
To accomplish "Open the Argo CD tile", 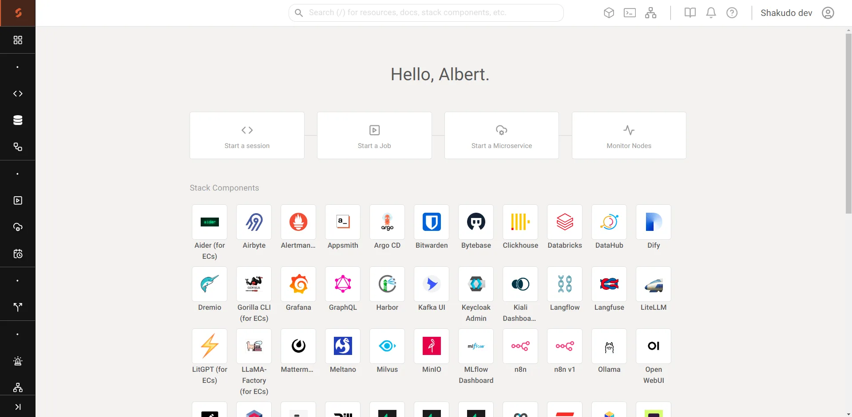I will click(387, 222).
